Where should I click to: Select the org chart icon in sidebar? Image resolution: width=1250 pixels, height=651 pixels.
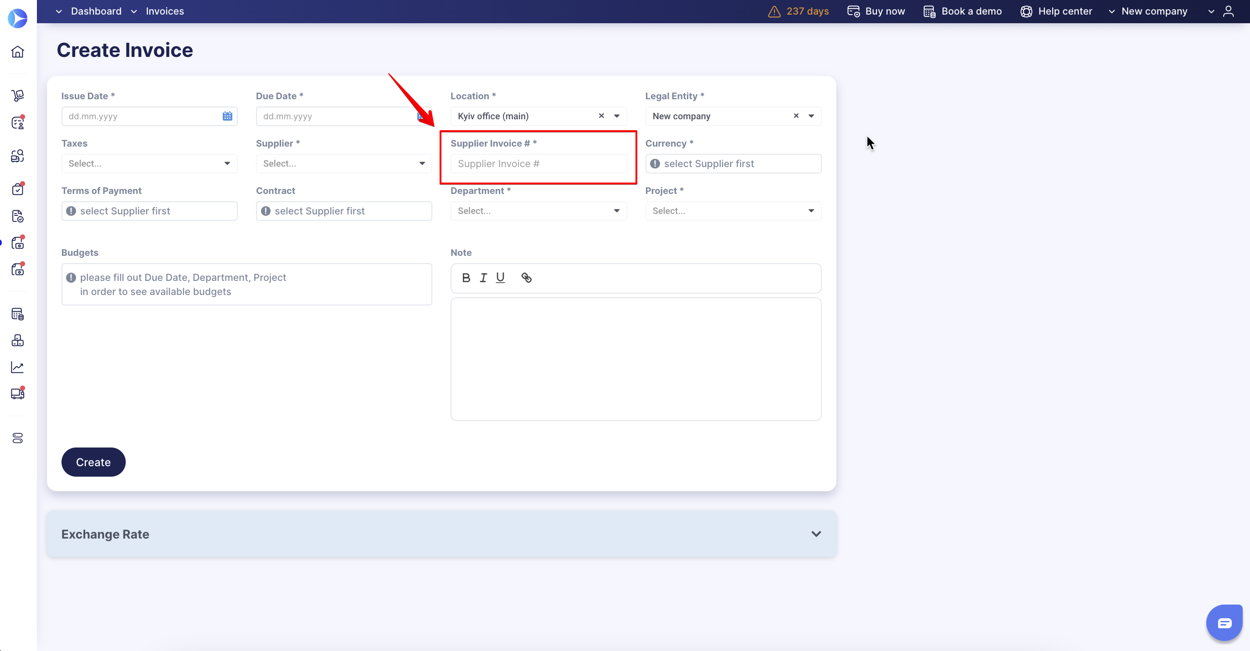[17, 340]
